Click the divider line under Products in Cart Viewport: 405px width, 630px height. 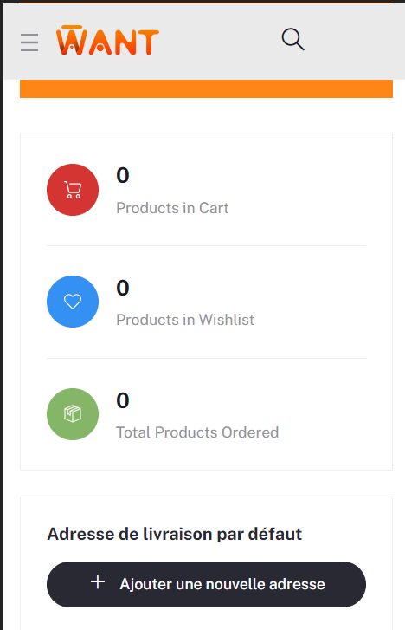(206, 245)
